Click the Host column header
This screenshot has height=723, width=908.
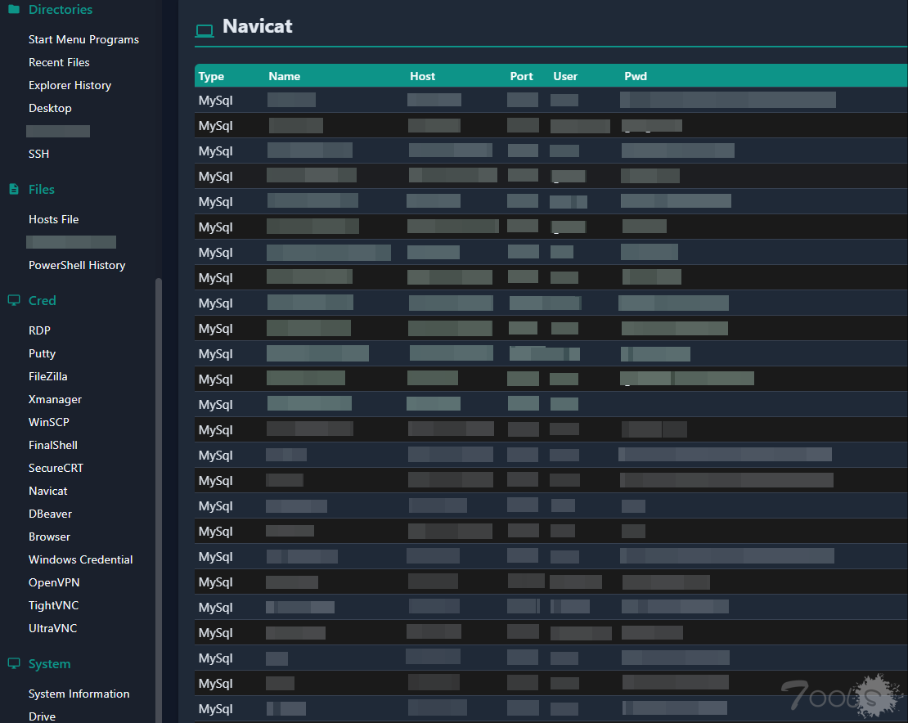point(422,76)
